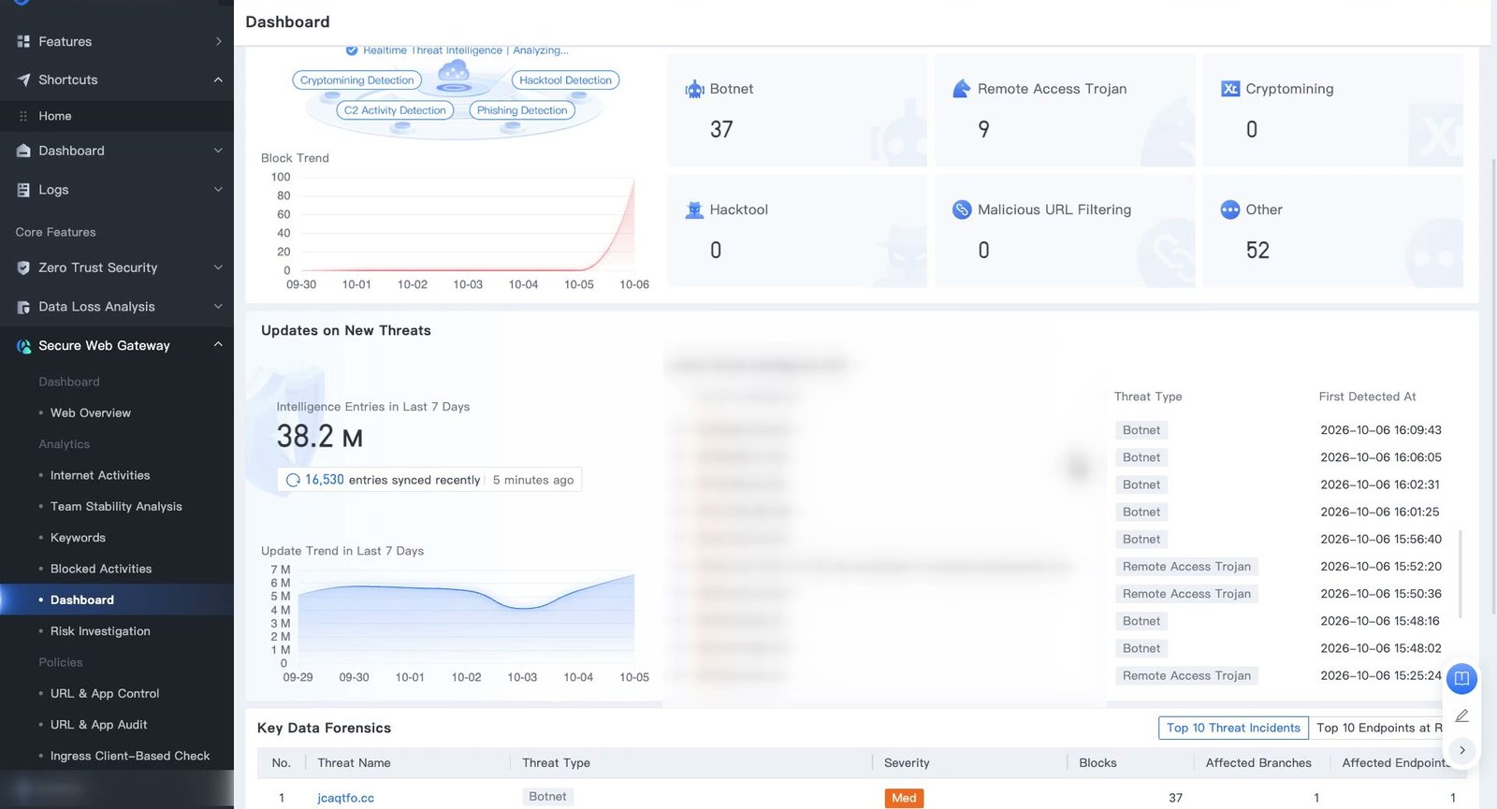Click the Data Loss Analysis icon
The height and width of the screenshot is (809, 1497).
tap(23, 307)
